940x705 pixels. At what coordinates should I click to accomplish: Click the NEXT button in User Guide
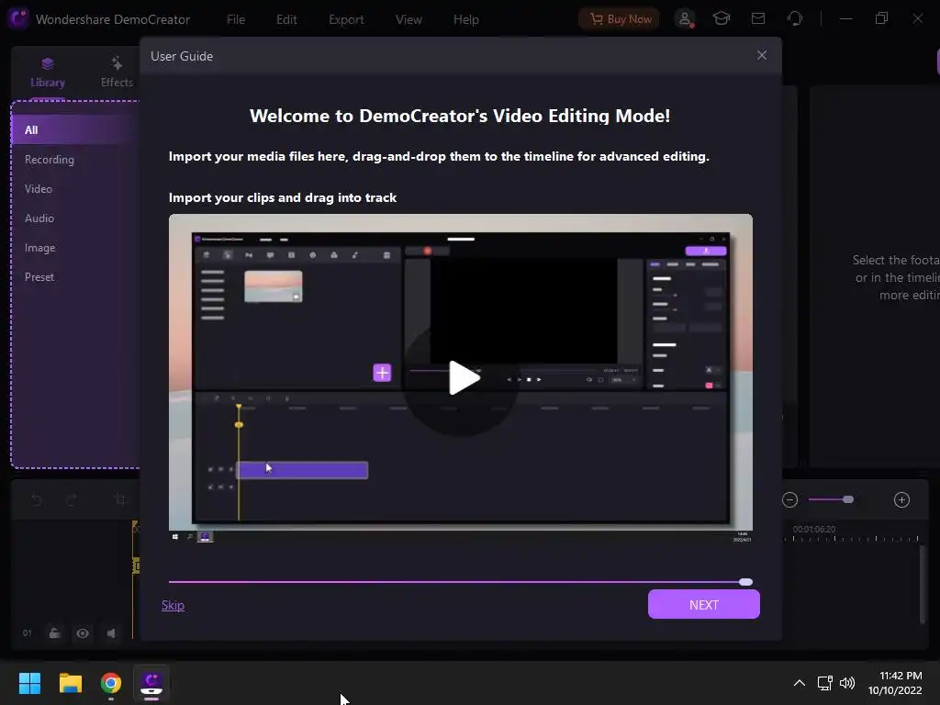(703, 604)
